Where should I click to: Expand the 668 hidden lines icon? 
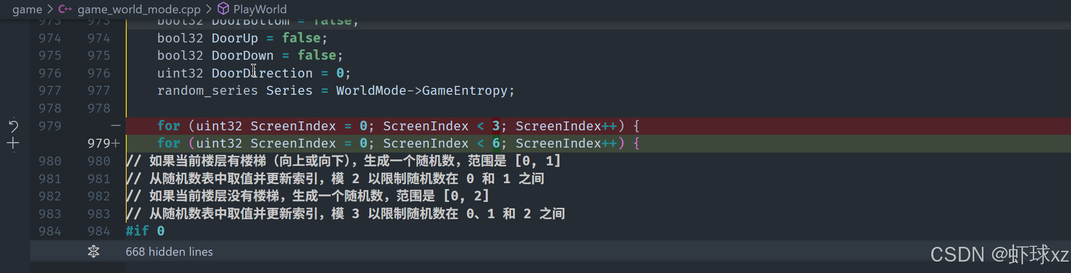coord(94,252)
